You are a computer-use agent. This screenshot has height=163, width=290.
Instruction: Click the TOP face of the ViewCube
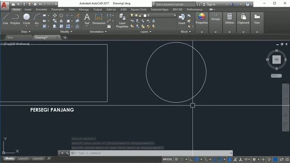276,59
